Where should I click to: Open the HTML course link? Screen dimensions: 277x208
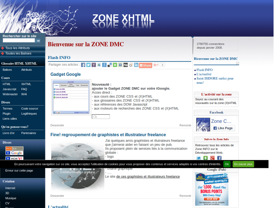tap(6, 84)
